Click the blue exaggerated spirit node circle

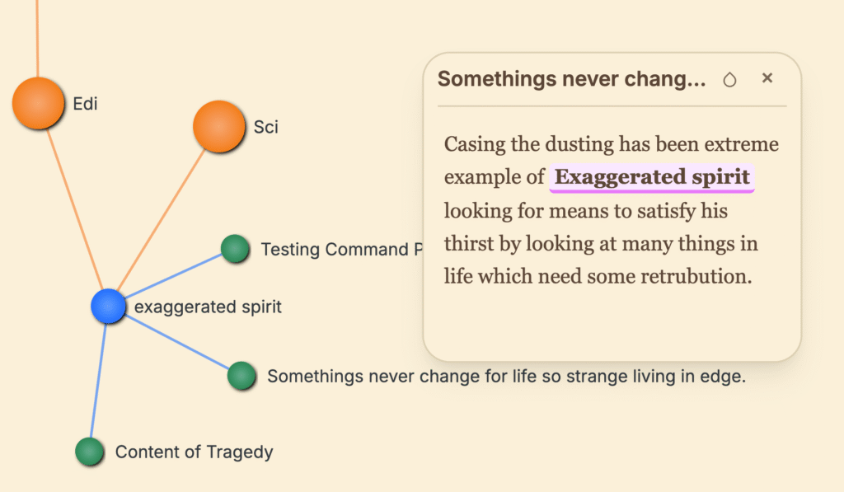click(x=108, y=307)
